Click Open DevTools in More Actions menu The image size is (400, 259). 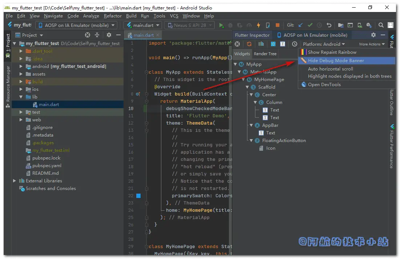tap(324, 85)
